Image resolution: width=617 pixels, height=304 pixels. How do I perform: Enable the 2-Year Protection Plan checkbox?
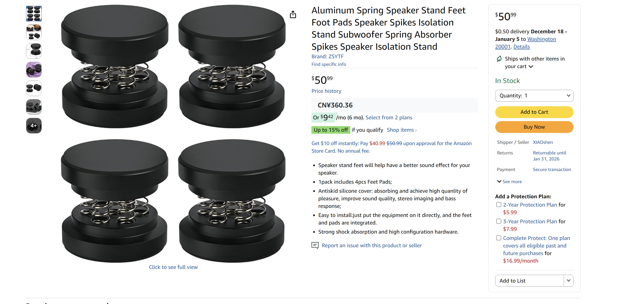pyautogui.click(x=499, y=205)
